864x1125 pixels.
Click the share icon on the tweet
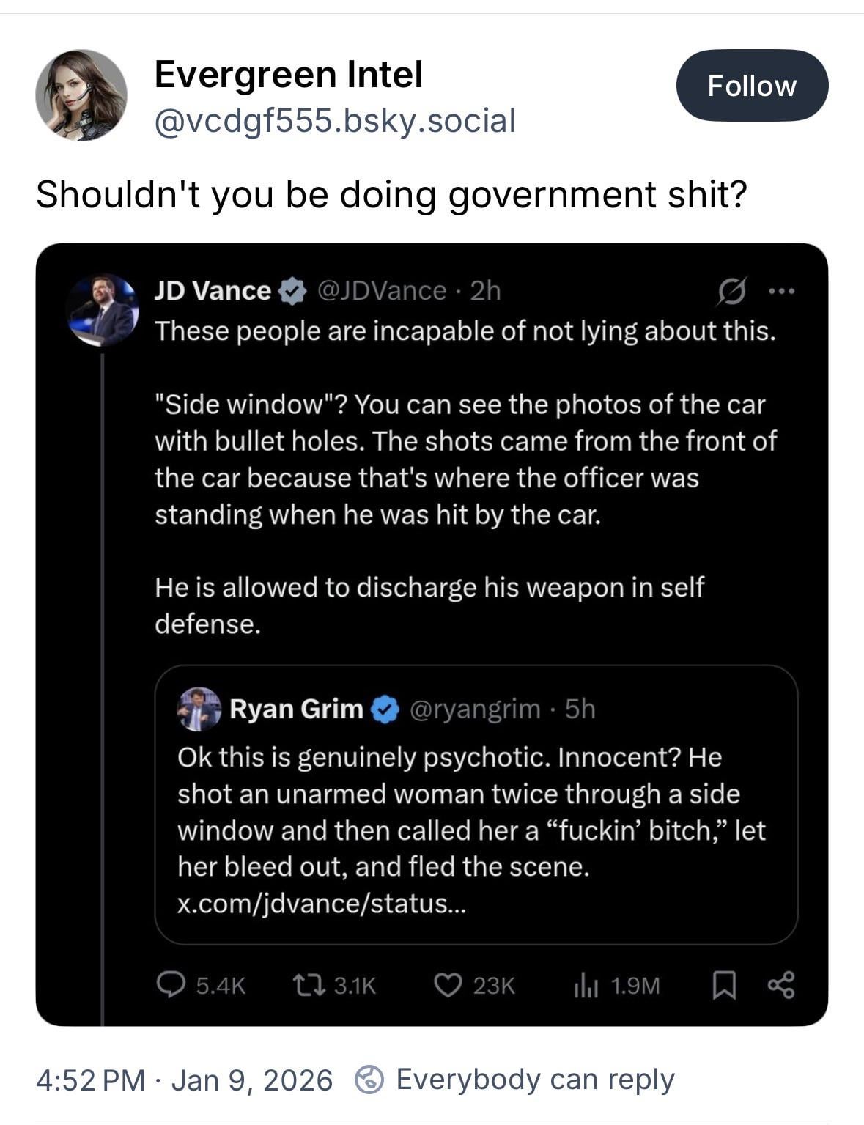(x=781, y=985)
